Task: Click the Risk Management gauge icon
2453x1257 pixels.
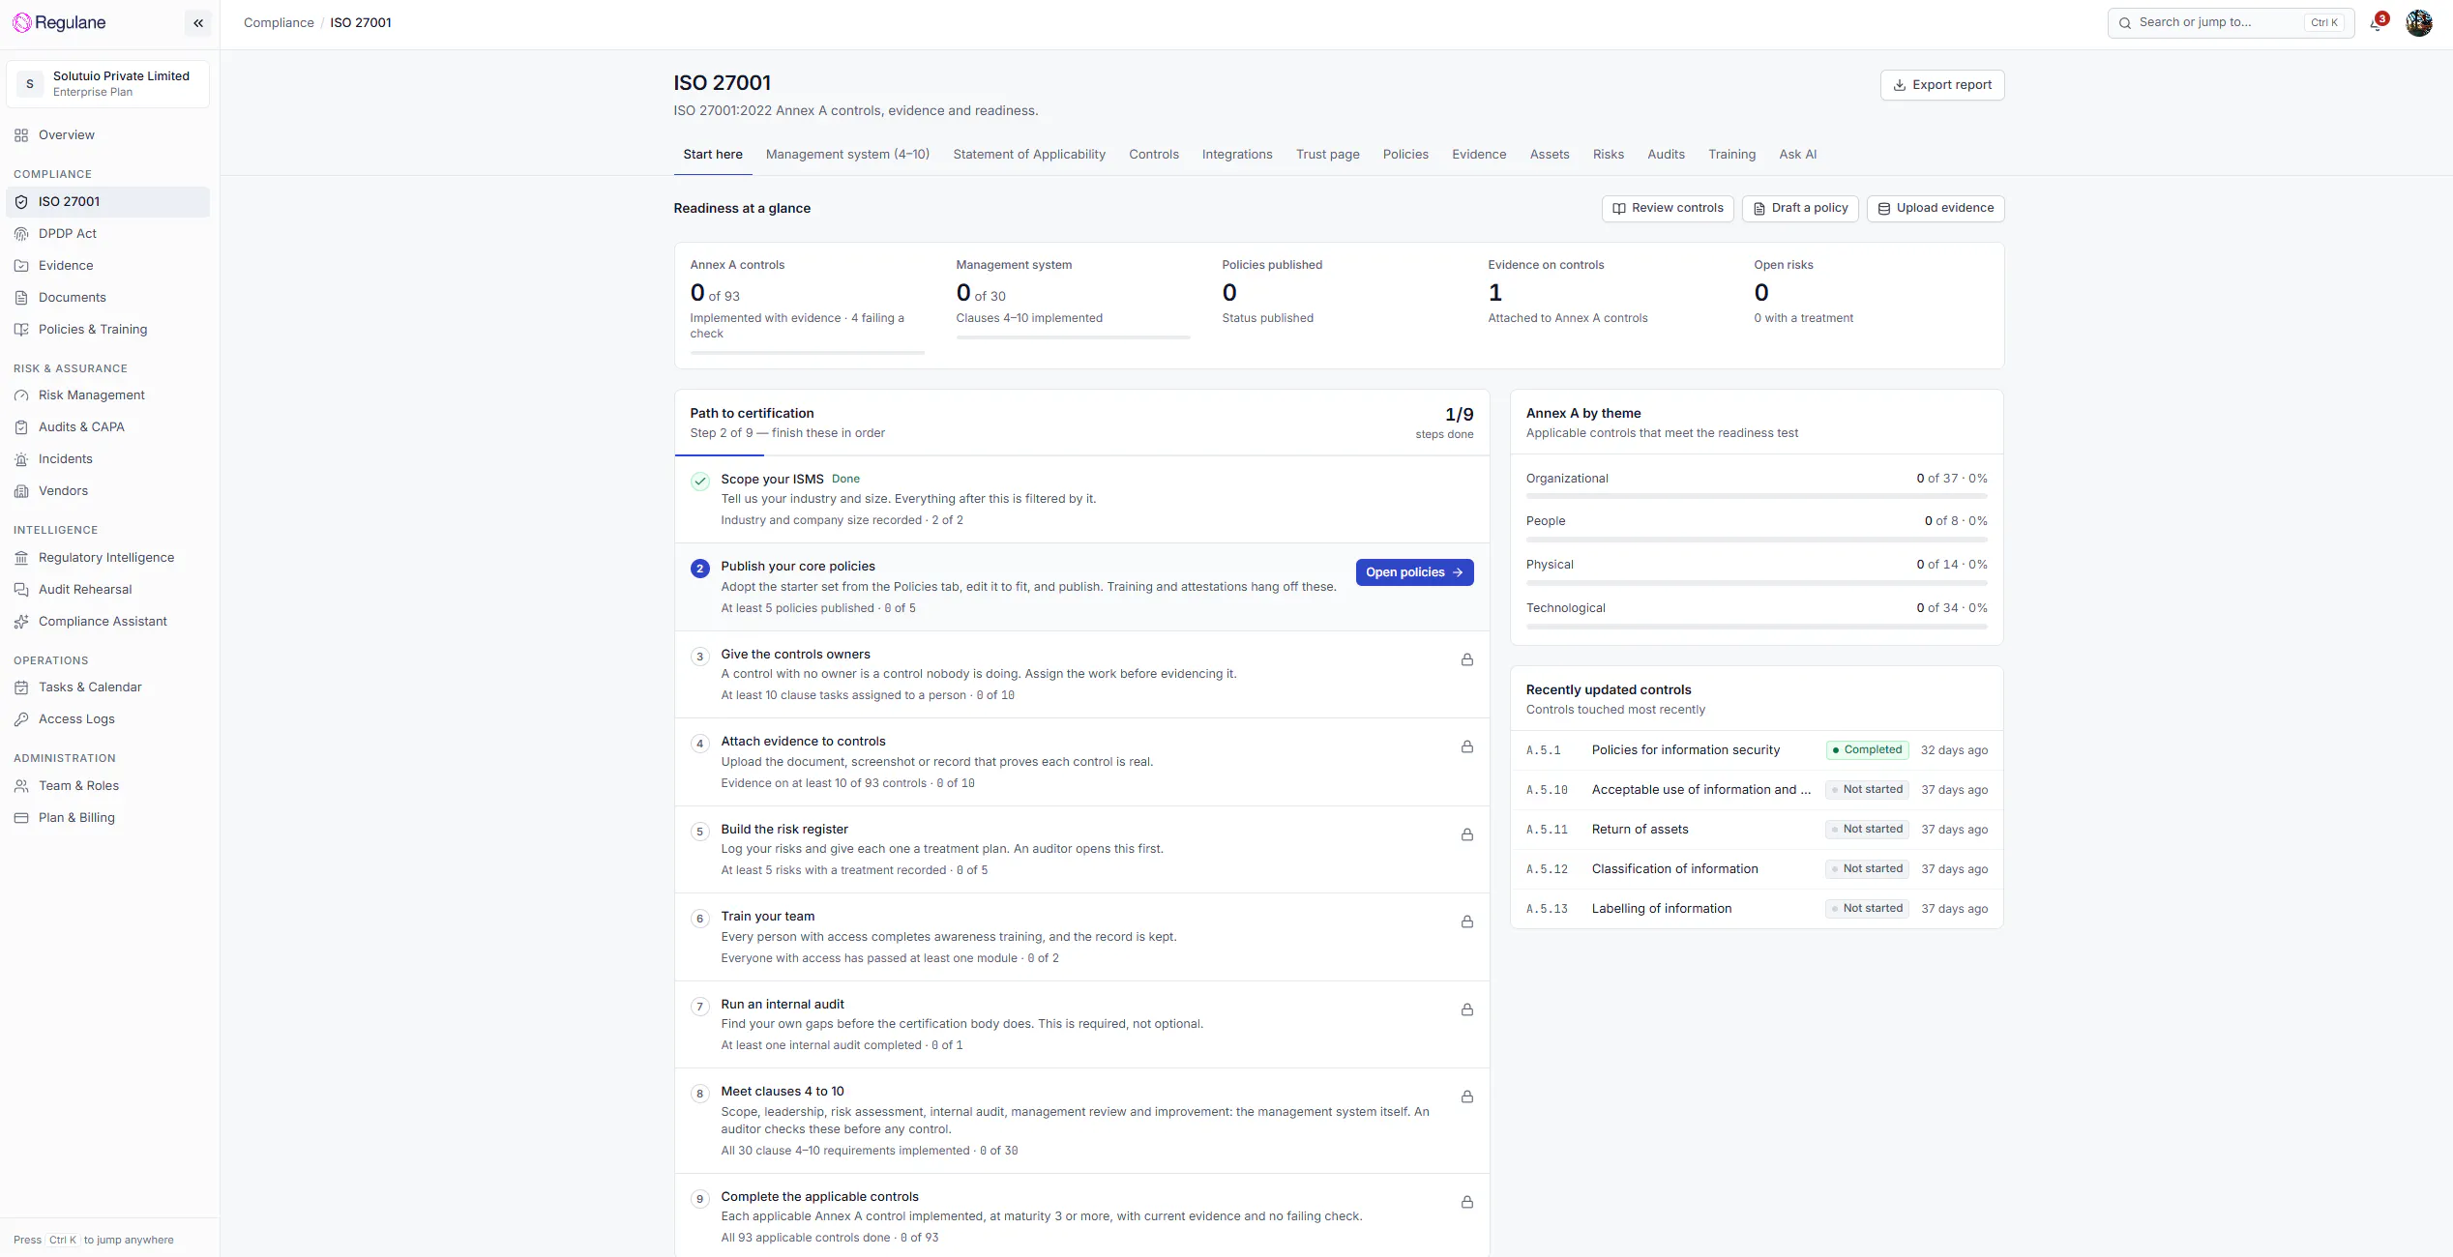Action: pyautogui.click(x=21, y=395)
